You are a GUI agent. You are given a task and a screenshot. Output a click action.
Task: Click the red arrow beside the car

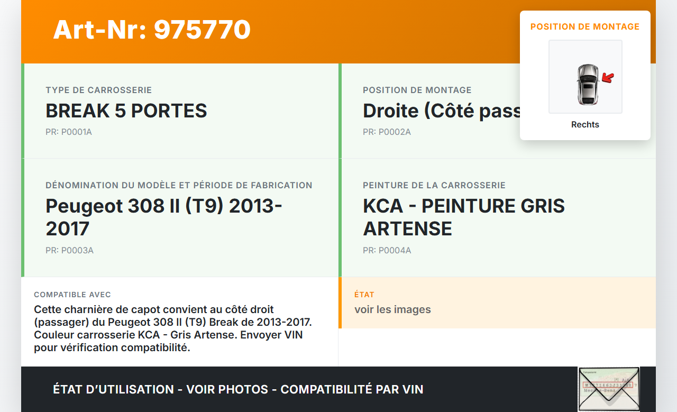click(608, 78)
